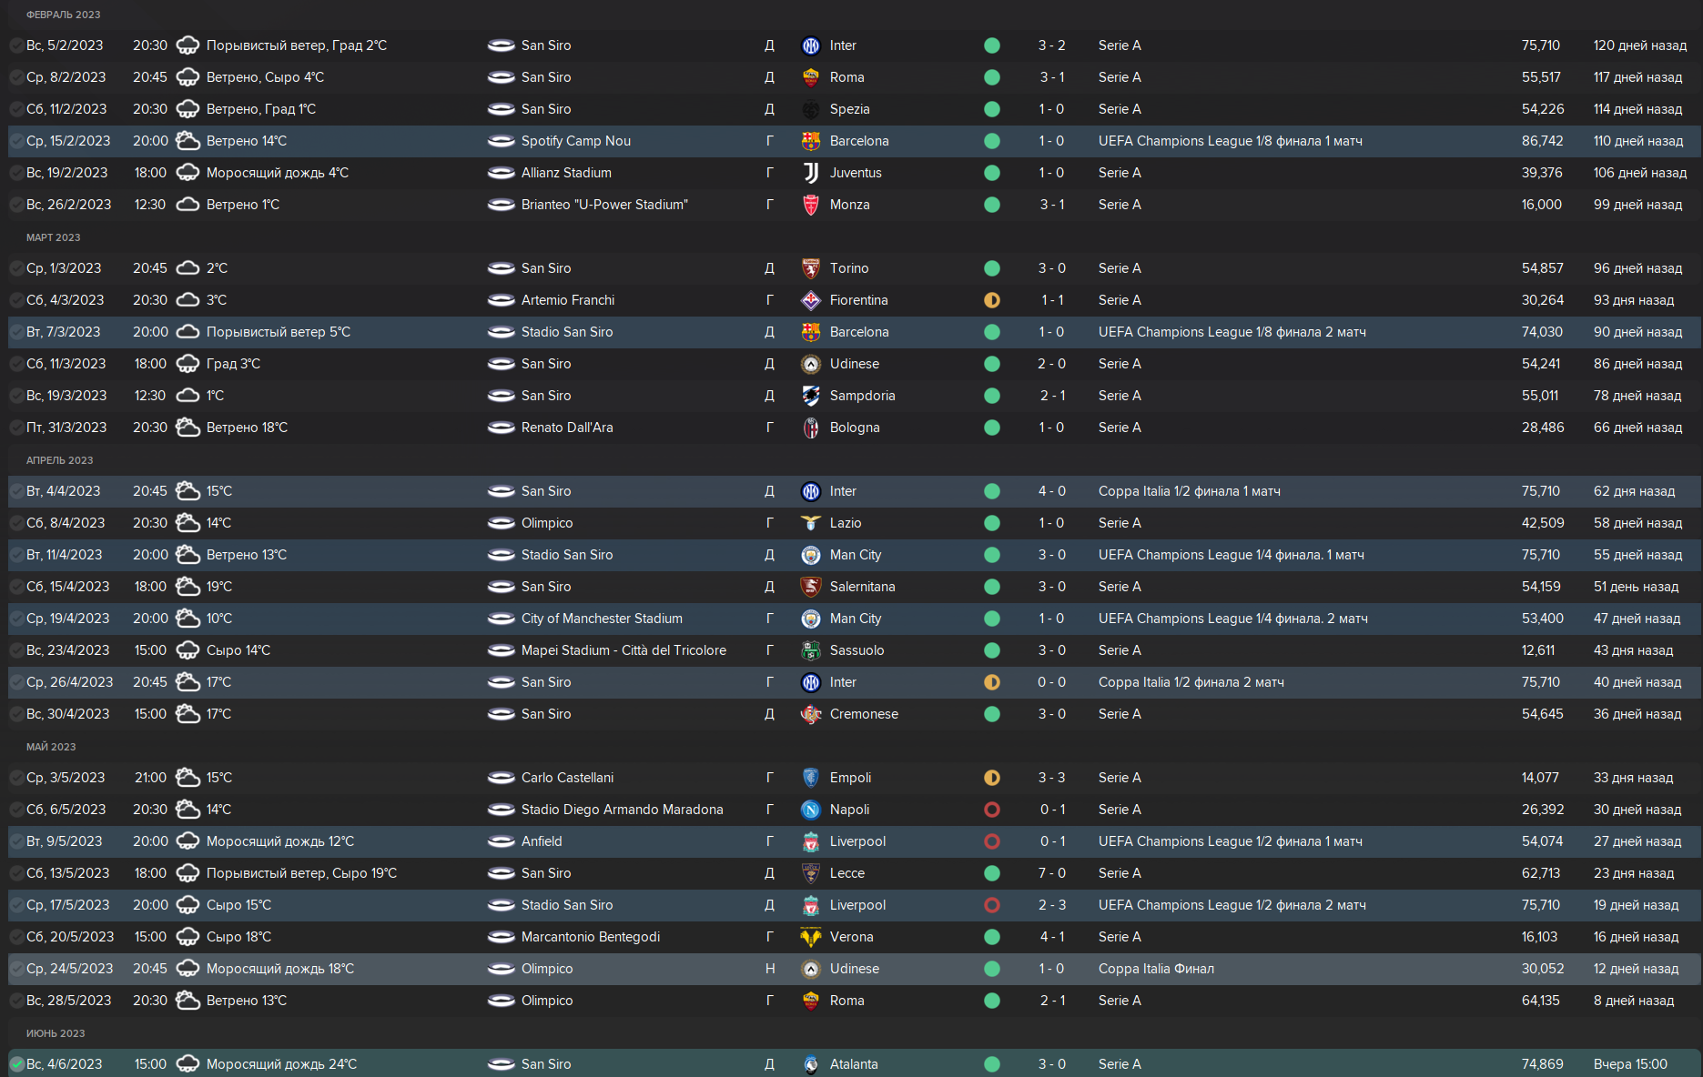Click the orange draw indicator for Fiorentina match
This screenshot has height=1077, width=1703.
(992, 300)
